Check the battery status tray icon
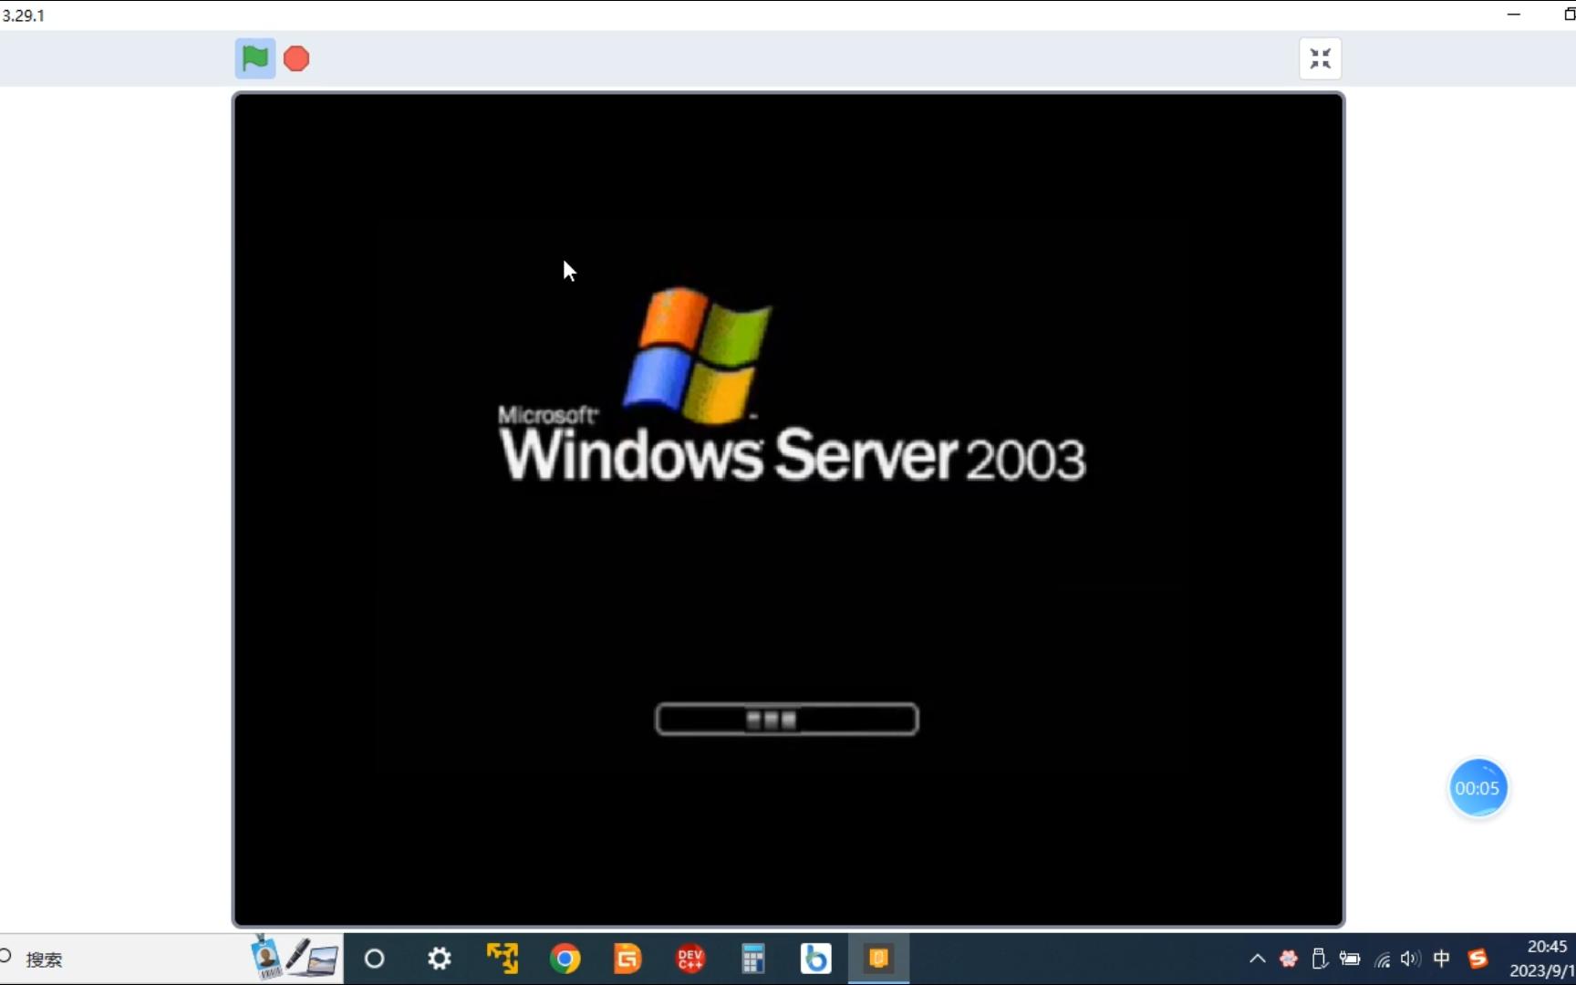 pos(1350,959)
